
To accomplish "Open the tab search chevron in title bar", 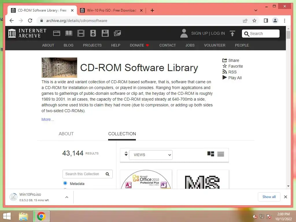I will click(x=256, y=10).
